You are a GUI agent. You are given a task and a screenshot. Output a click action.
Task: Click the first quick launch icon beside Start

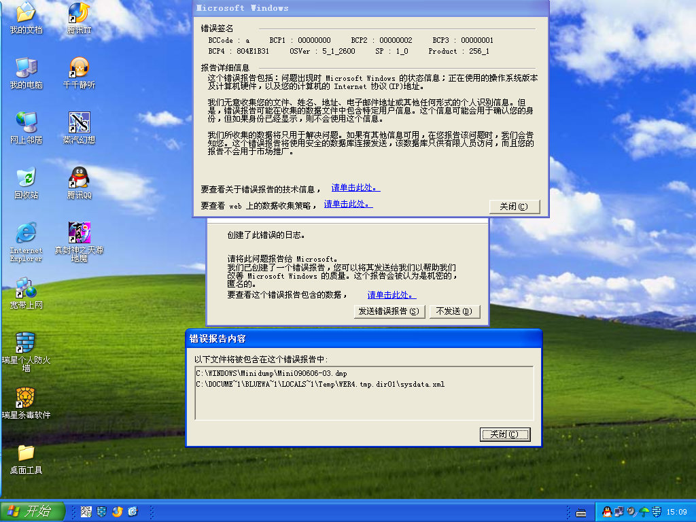pos(86,512)
